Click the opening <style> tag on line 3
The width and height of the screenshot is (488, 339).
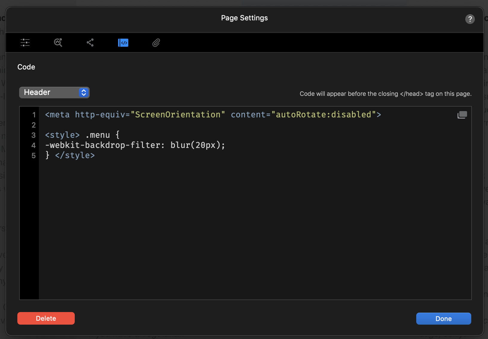tap(62, 135)
